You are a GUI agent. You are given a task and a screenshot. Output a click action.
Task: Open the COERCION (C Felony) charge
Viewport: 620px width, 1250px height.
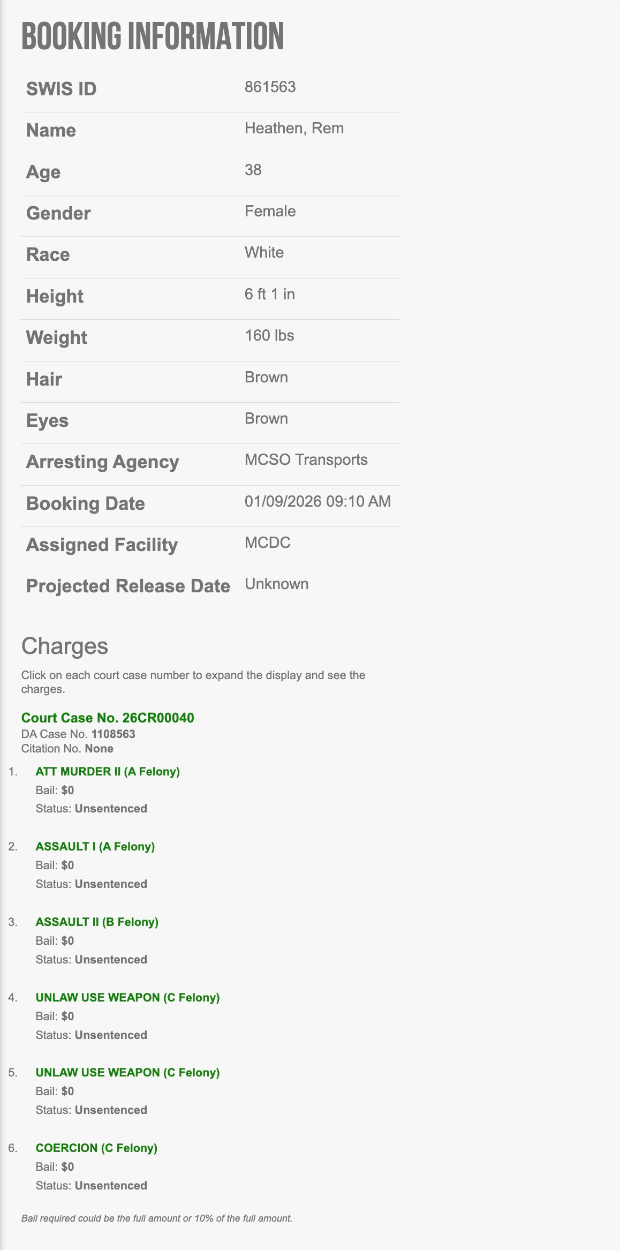(96, 1148)
